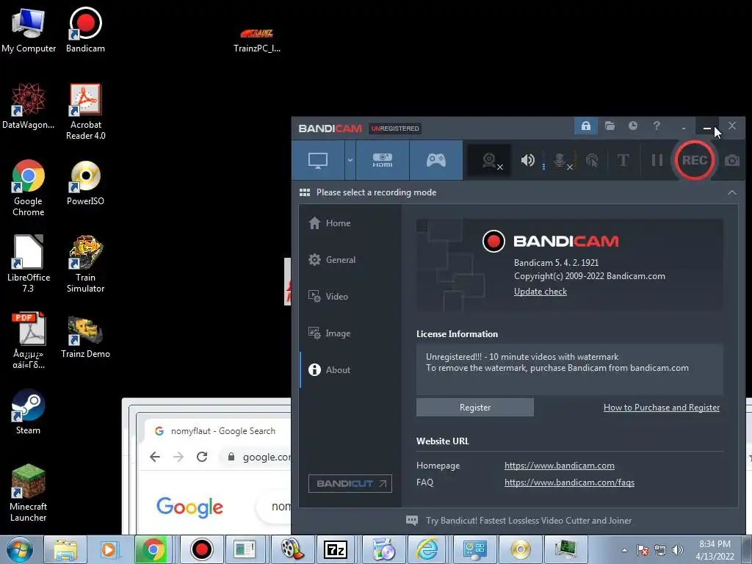The image size is (752, 564).
Task: Open Internet Explorer taskbar icon
Action: tap(427, 549)
